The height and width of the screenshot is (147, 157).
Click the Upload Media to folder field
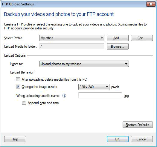[72, 46]
